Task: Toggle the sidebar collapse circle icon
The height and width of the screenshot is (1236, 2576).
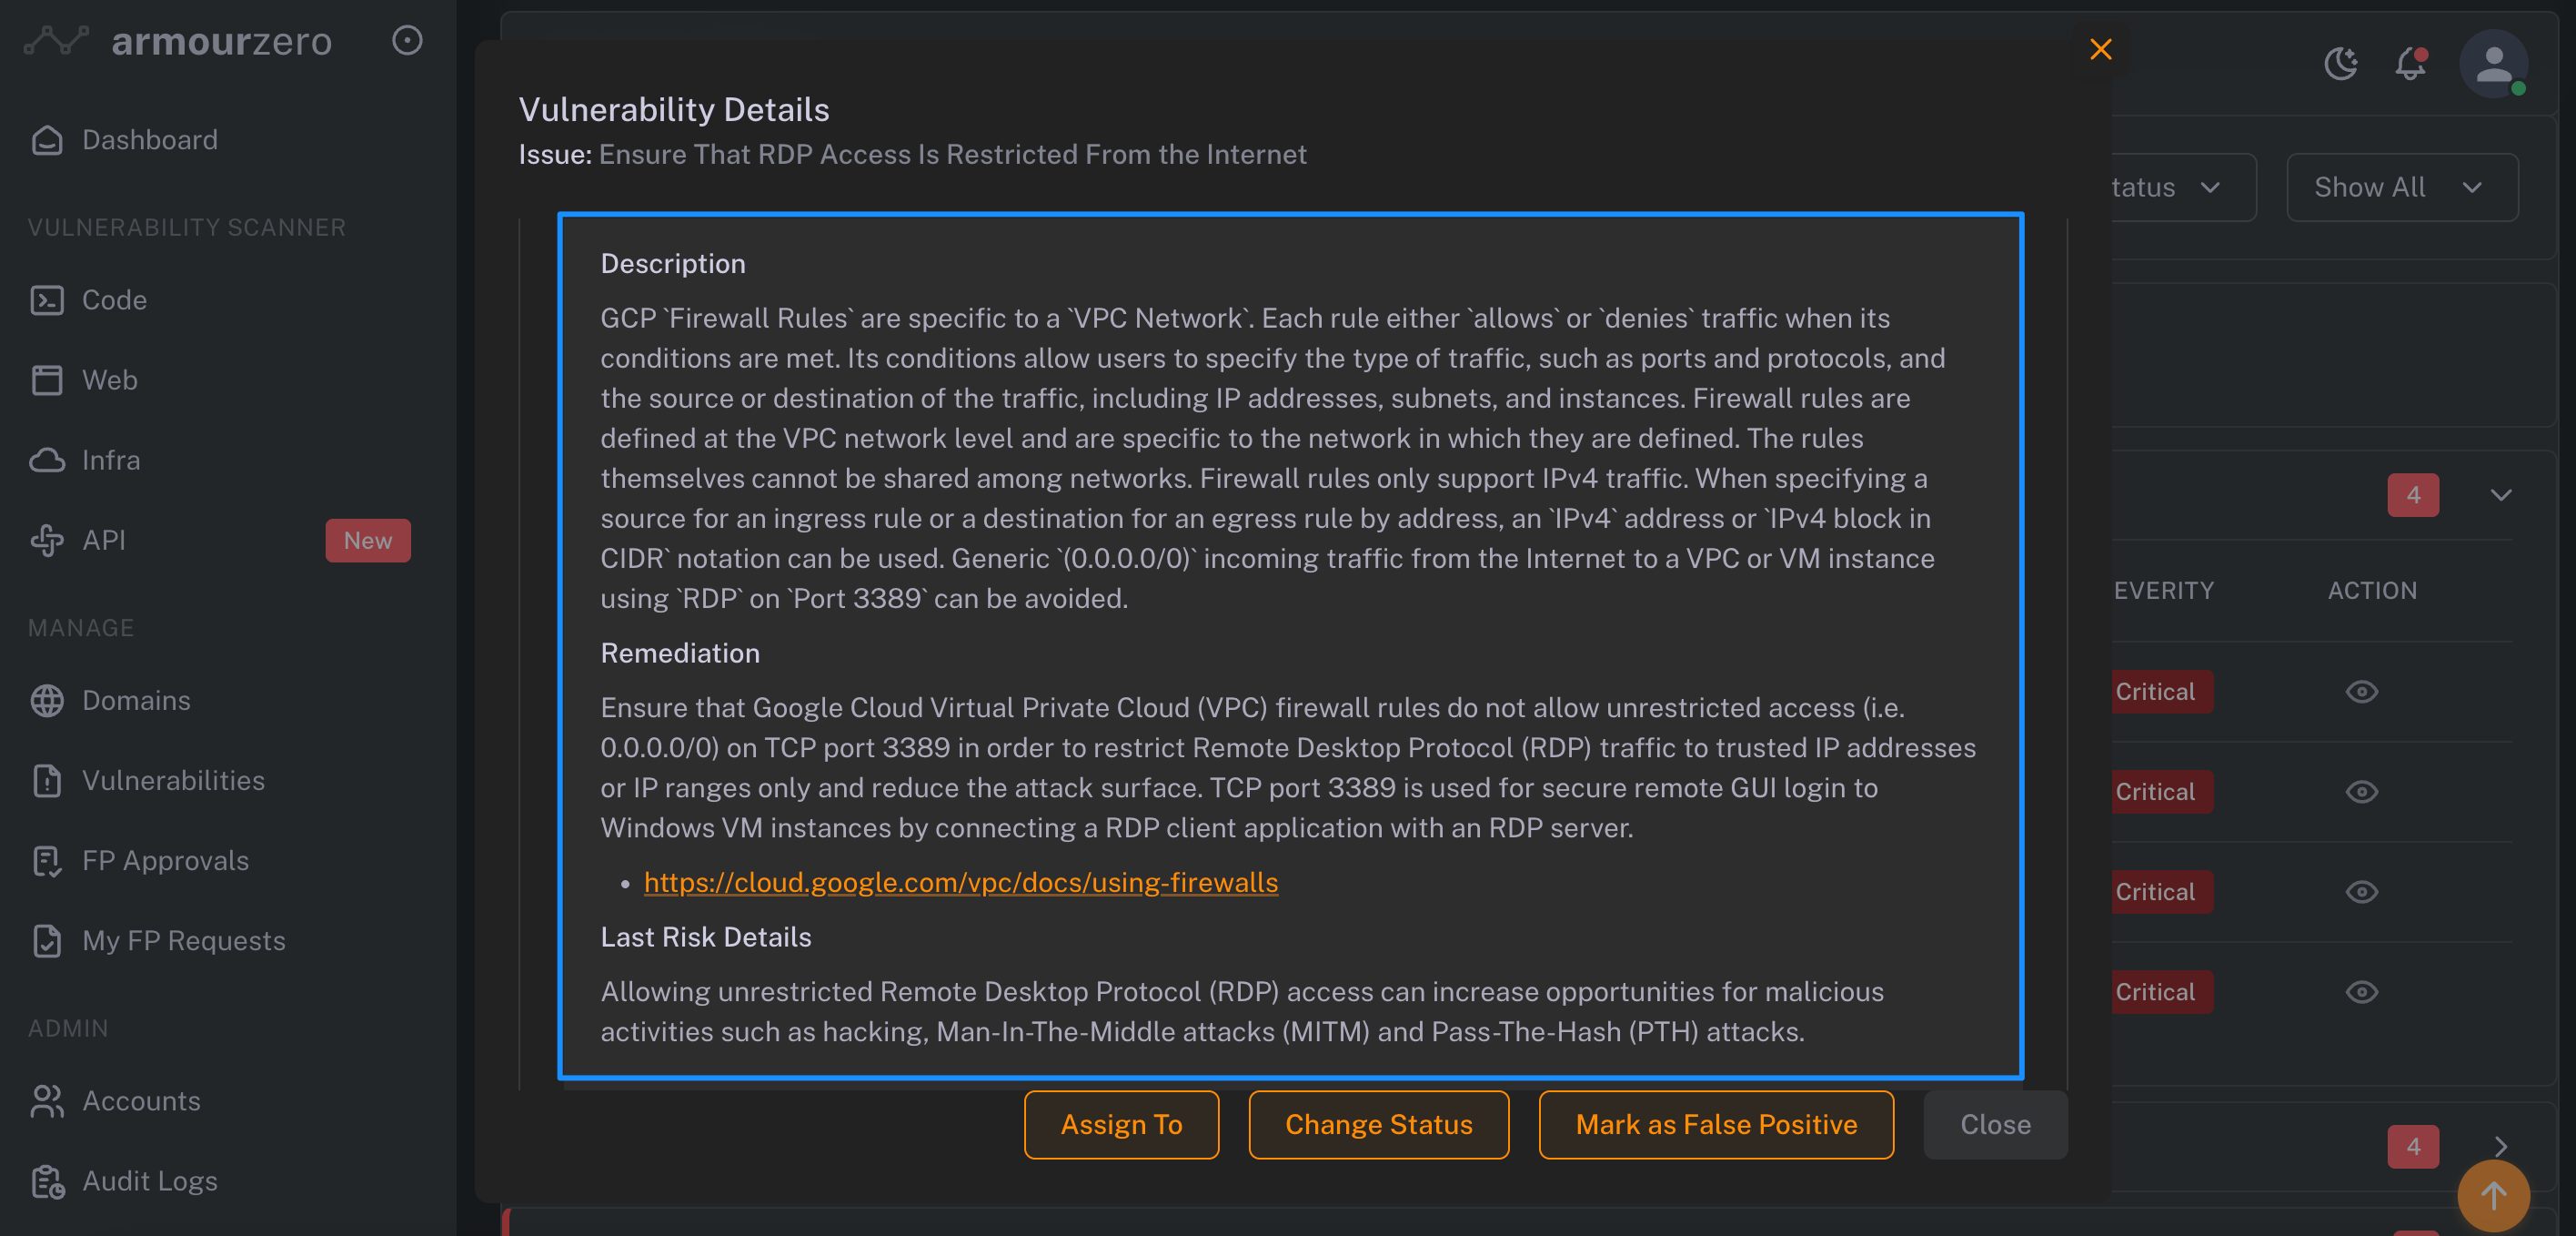Action: [x=407, y=41]
